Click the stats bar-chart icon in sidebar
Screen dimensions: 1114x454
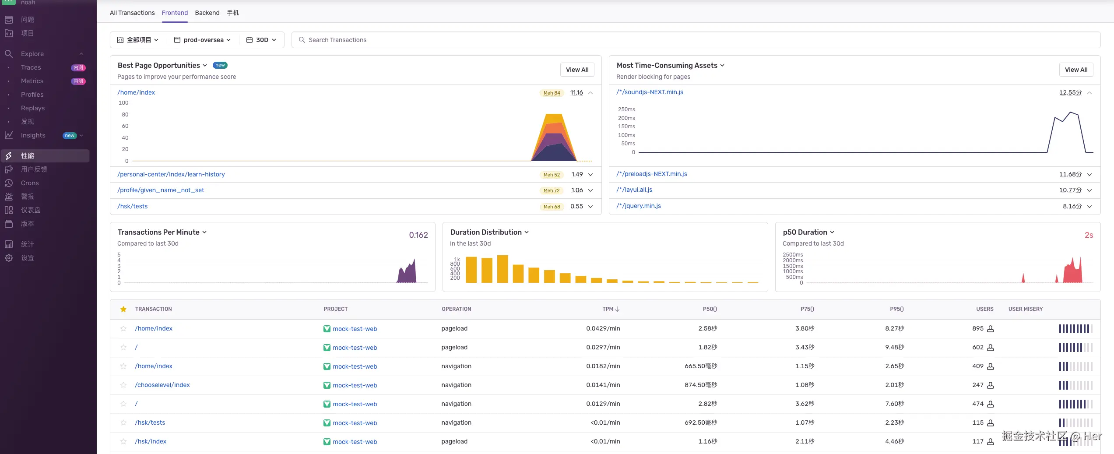pos(9,244)
